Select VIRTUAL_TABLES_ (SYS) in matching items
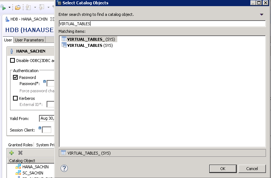Screen dimensions: 271x178 [91, 39]
